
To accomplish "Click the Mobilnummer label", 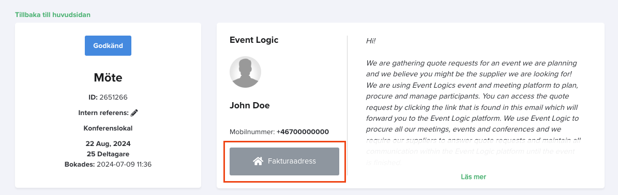I will click(x=252, y=132).
